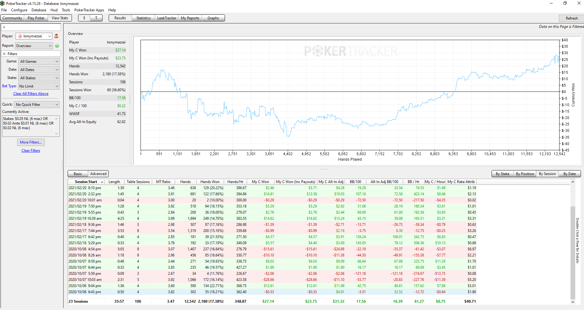Click the More Filters... button

[x=31, y=142]
